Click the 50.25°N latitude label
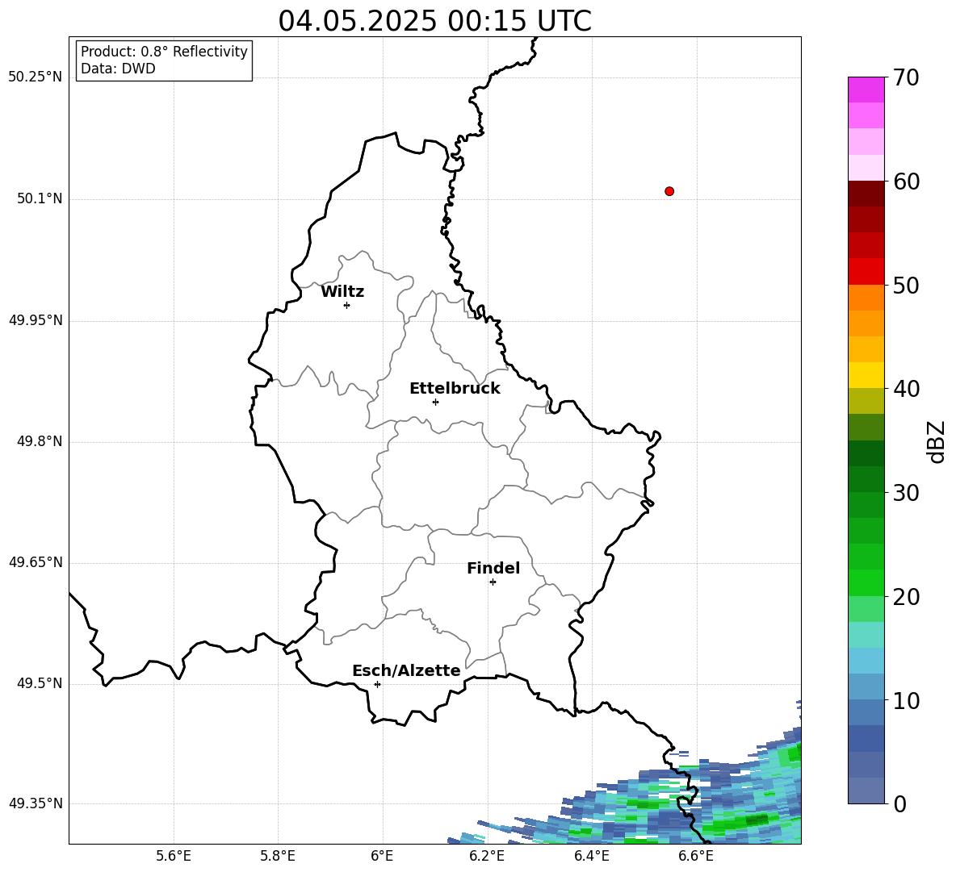Screen dimensions: 956x872 pos(36,77)
